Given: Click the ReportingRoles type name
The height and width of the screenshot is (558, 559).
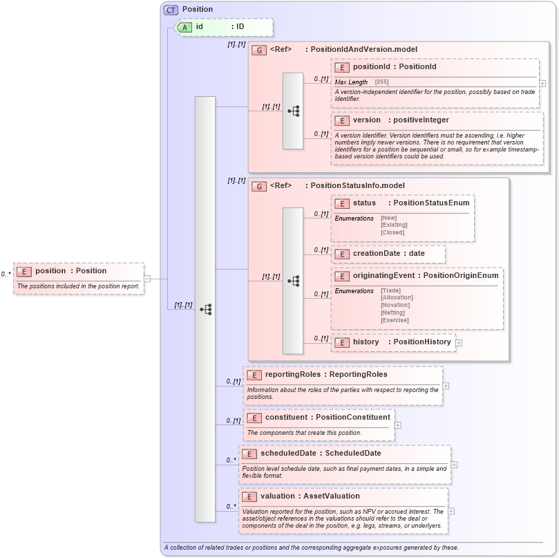Looking at the screenshot, I should tap(359, 374).
